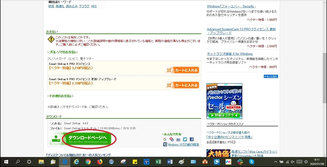This screenshot has height=167, width=327.
Task: Click the green download arrow icon
Action: (x=56, y=139)
